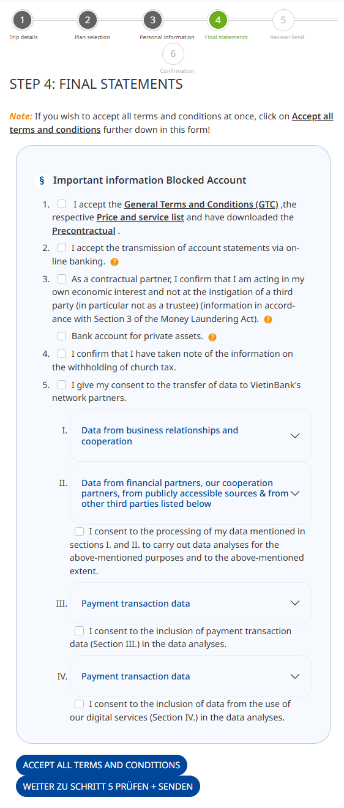Click Weiter zu Schritt 5 Prüfen + Senden

pyautogui.click(x=108, y=787)
